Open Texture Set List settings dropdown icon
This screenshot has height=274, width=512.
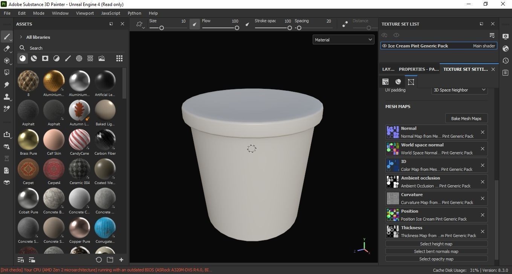492,35
